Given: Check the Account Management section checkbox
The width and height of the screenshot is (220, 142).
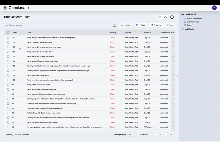Looking at the screenshot, I should point(185,18).
